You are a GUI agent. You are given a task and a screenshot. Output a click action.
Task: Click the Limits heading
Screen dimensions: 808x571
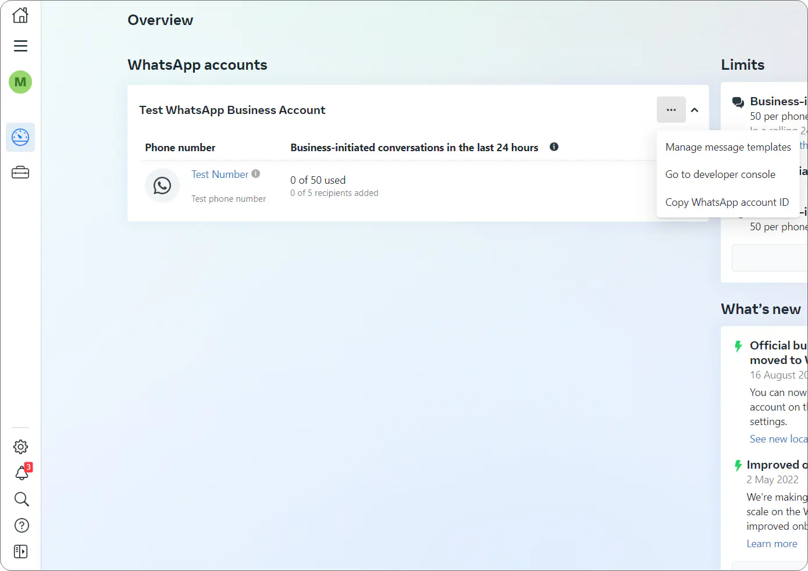click(743, 65)
